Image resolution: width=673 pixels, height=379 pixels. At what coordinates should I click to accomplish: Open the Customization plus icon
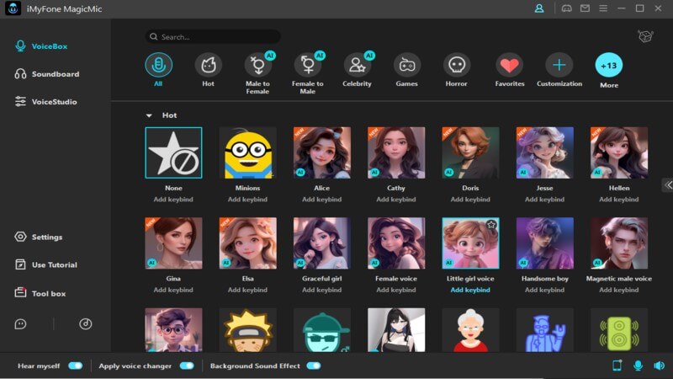(x=559, y=65)
